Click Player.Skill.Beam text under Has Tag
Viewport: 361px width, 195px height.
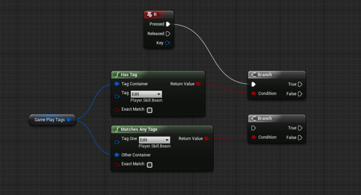(x=146, y=100)
